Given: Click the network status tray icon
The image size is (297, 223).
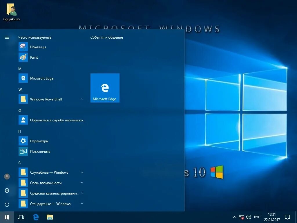Looking at the screenshot, I should point(241,217).
